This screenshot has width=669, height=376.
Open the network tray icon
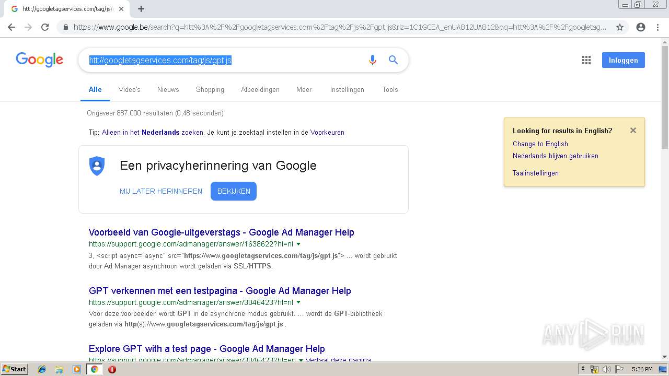coord(594,369)
